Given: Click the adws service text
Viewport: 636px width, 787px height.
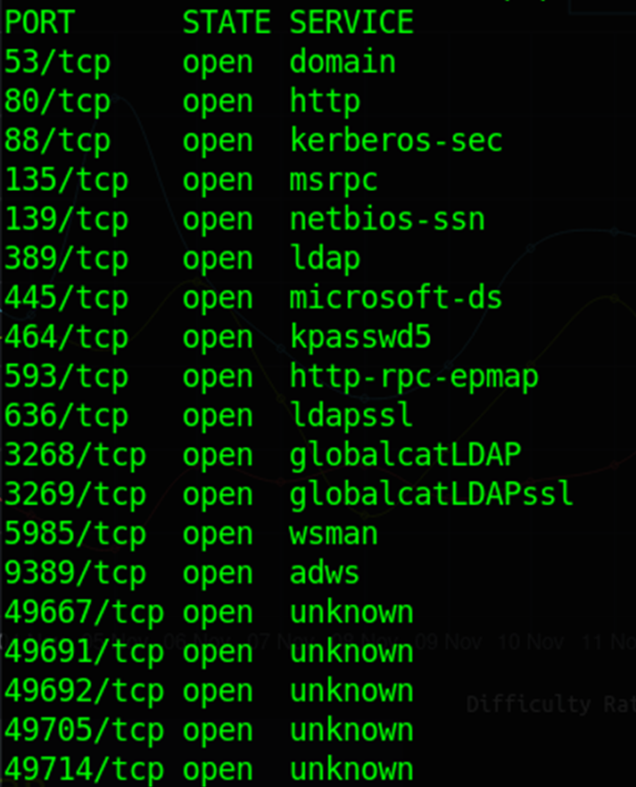Looking at the screenshot, I should pos(325,573).
